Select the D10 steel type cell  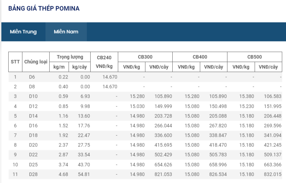point(33,96)
